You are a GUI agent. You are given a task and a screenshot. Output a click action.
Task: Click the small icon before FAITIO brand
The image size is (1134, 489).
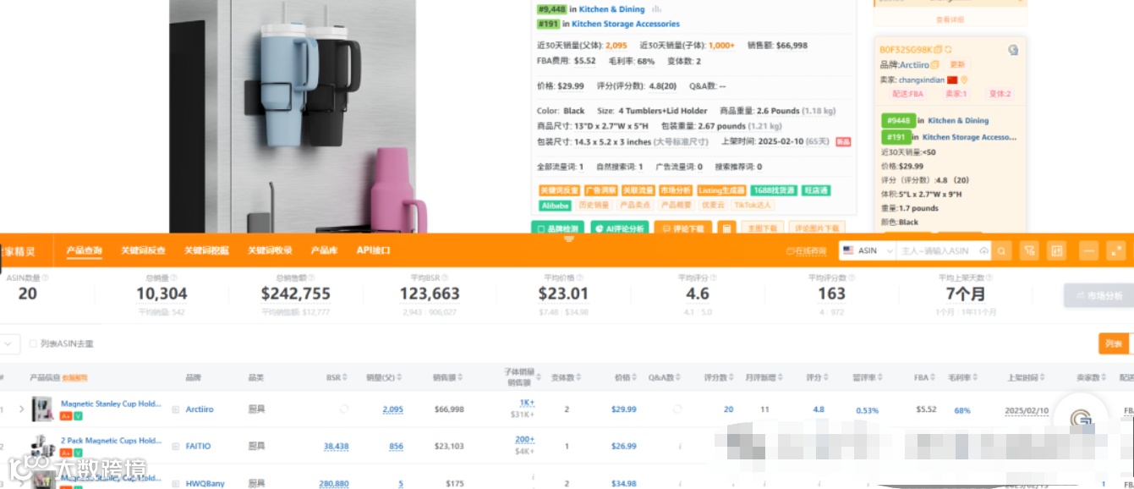coord(176,446)
